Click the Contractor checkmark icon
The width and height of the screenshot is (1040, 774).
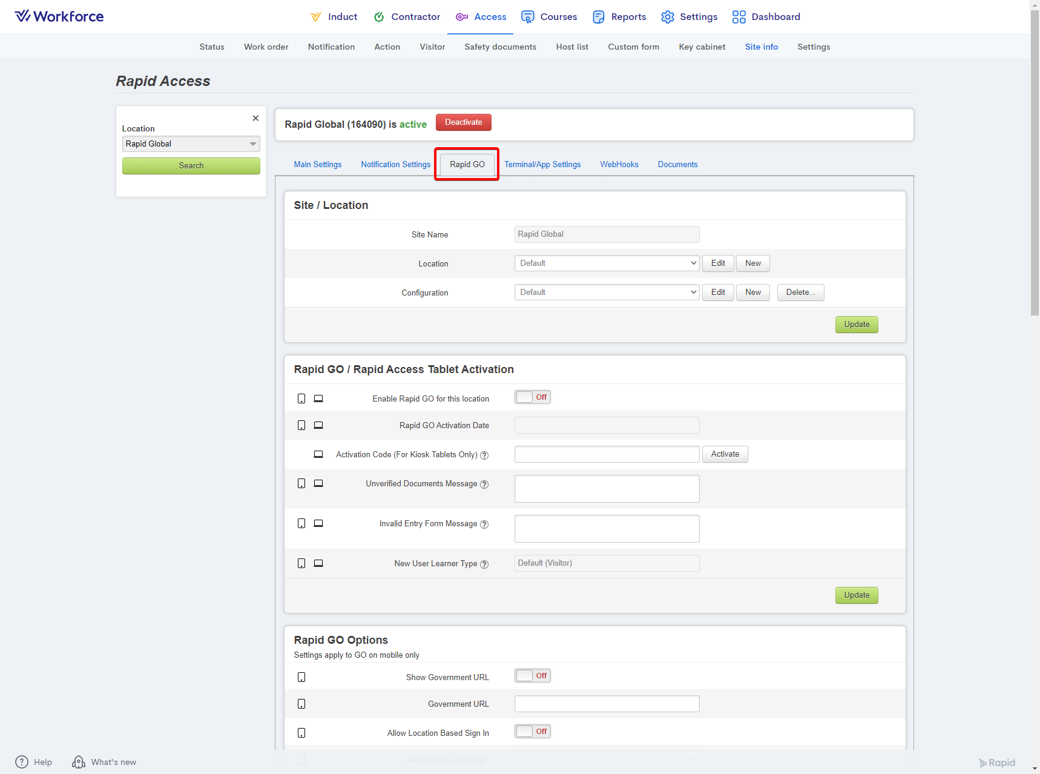(379, 17)
